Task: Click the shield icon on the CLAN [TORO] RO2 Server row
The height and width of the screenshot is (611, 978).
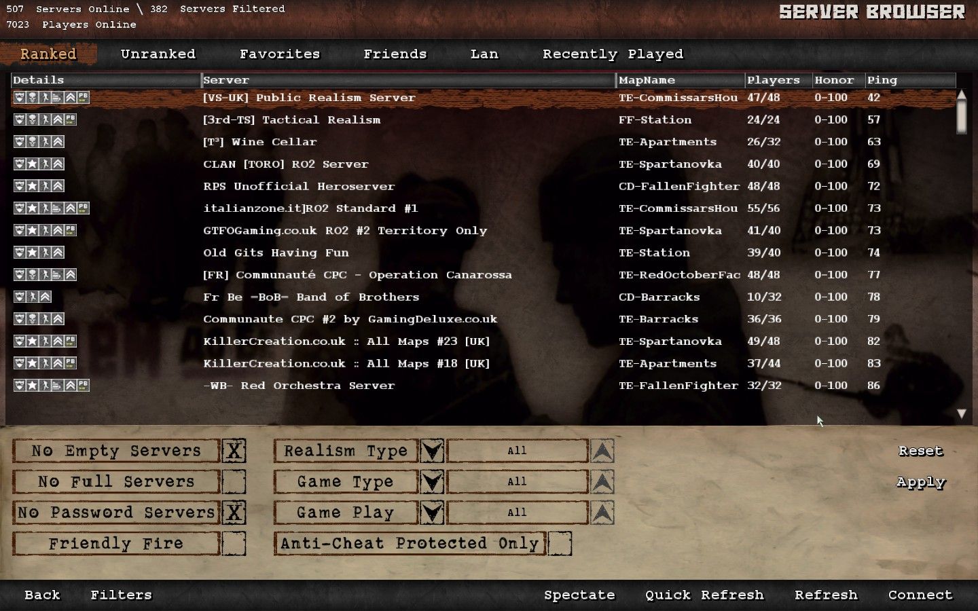Action: (x=20, y=164)
